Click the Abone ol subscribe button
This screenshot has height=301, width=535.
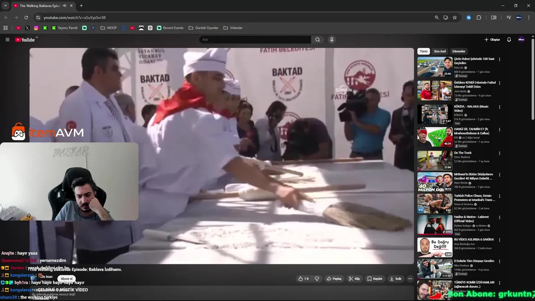66,279
